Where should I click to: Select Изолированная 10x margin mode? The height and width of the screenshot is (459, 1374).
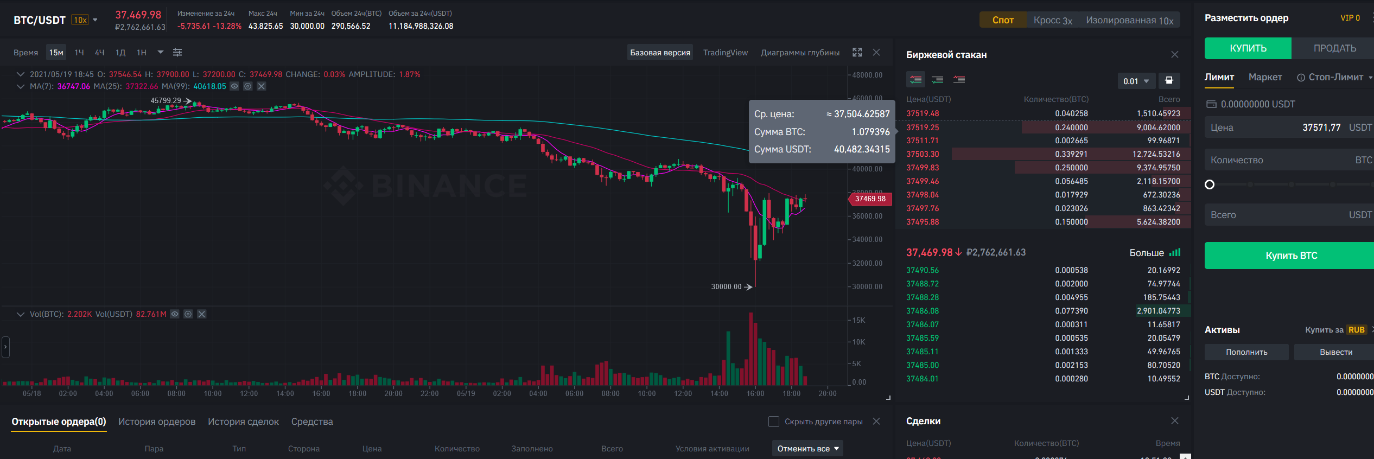pos(1129,20)
